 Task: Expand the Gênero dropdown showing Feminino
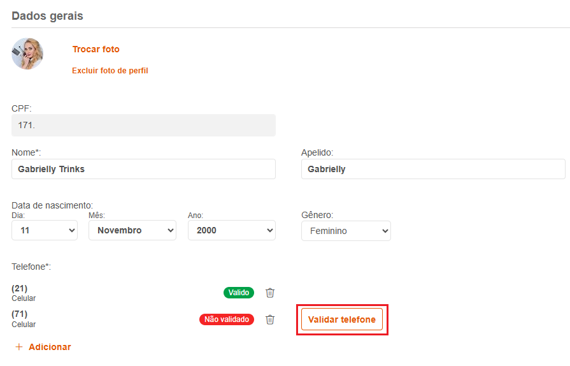[346, 231]
